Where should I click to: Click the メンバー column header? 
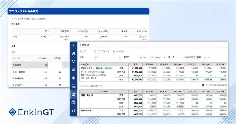coord(104,92)
